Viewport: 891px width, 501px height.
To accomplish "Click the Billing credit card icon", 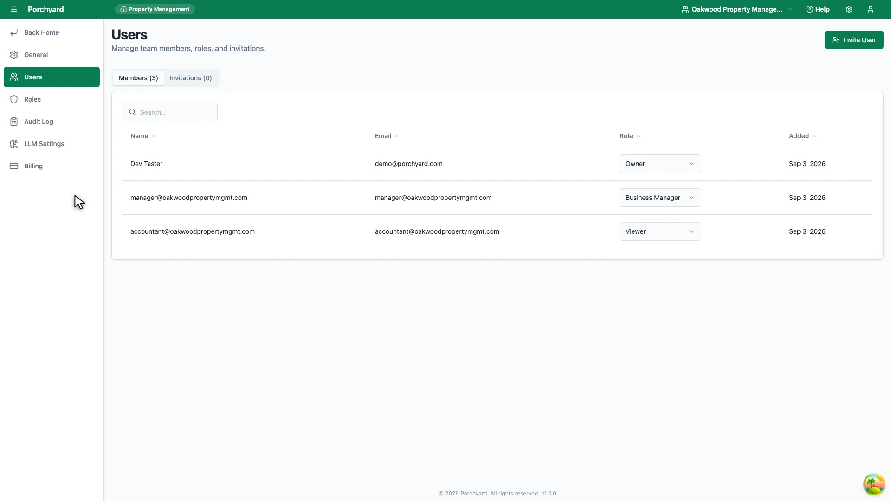I will [x=14, y=166].
